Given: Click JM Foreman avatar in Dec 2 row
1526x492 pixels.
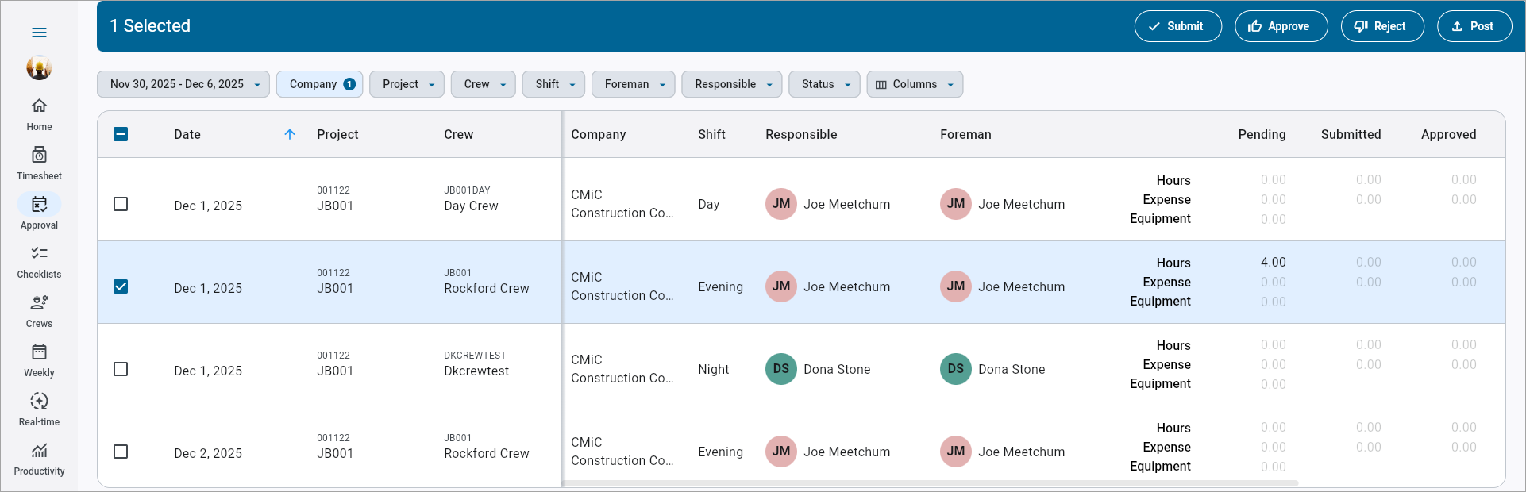Looking at the screenshot, I should coord(956,452).
